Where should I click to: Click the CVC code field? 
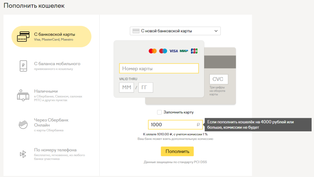[x=219, y=79]
